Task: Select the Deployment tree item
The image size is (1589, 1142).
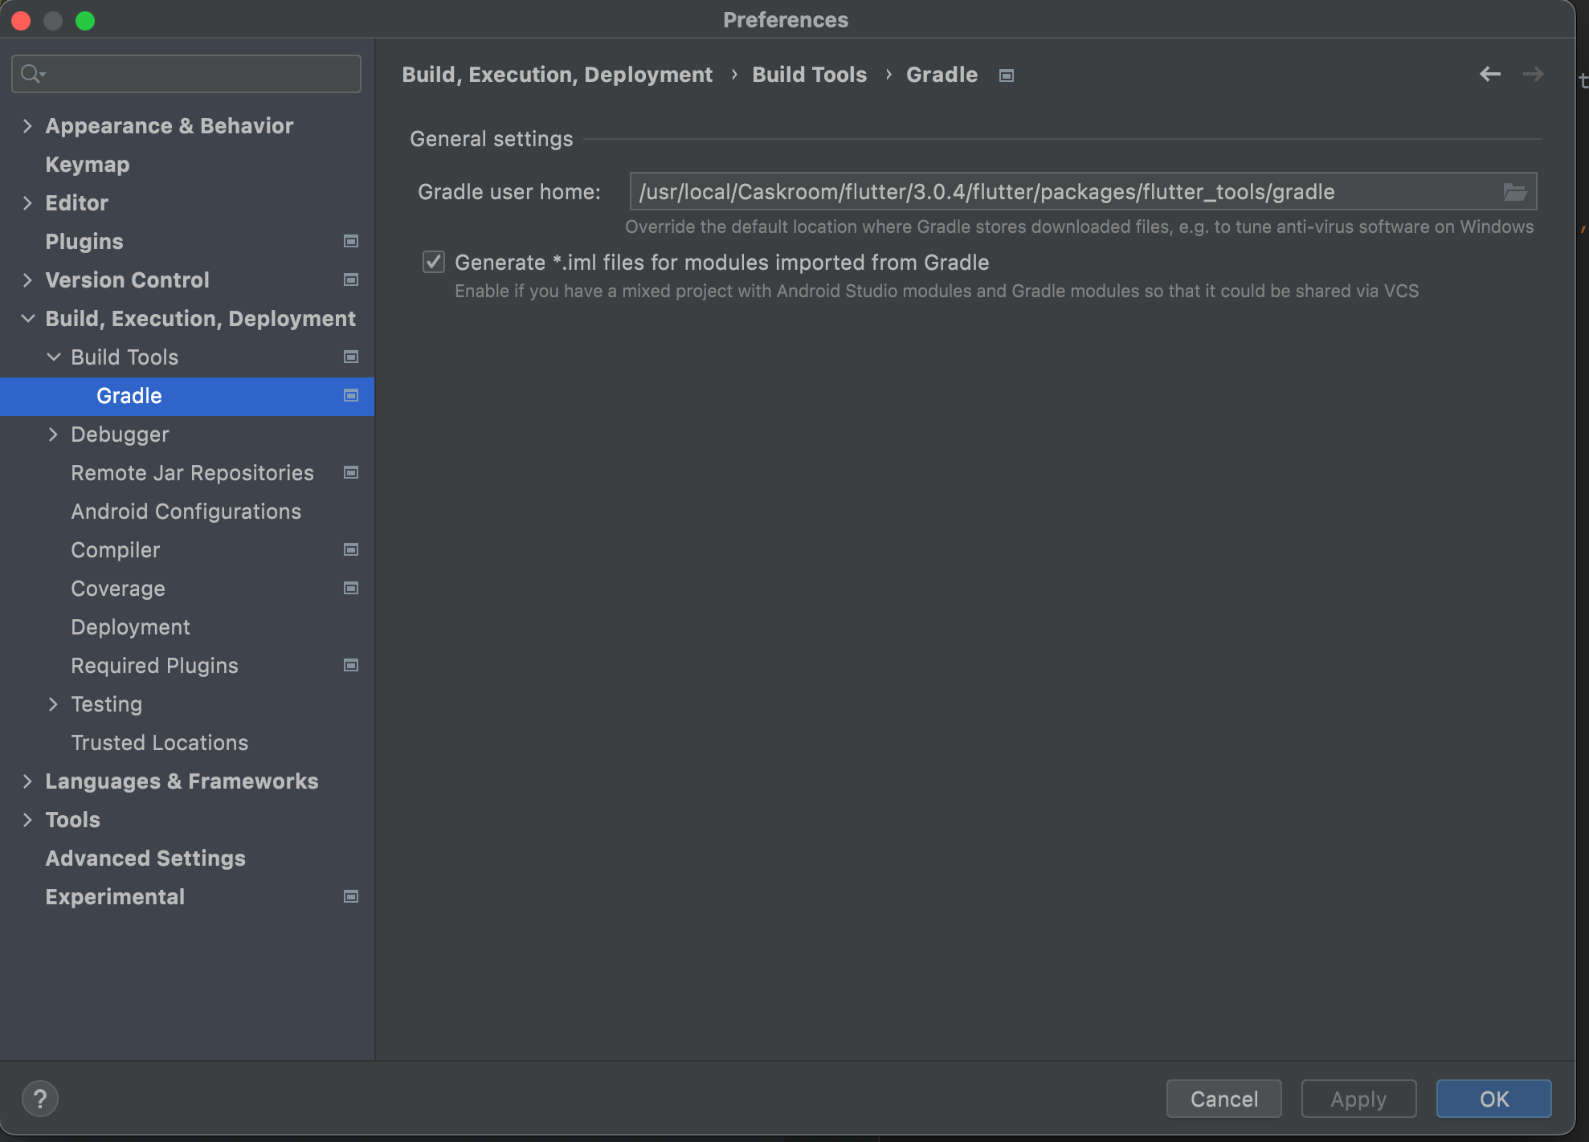Action: pos(131,626)
